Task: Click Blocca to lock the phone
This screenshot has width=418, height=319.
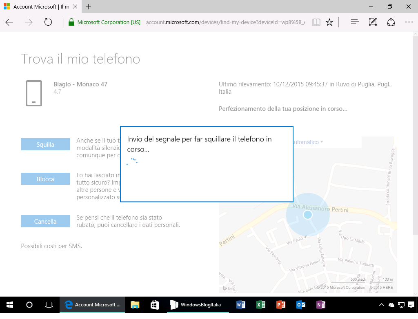Action: (x=45, y=179)
